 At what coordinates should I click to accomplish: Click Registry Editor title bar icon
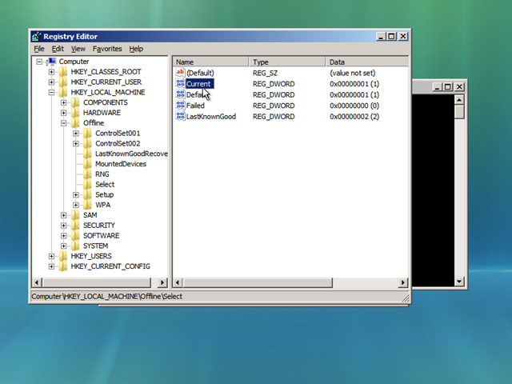(37, 37)
